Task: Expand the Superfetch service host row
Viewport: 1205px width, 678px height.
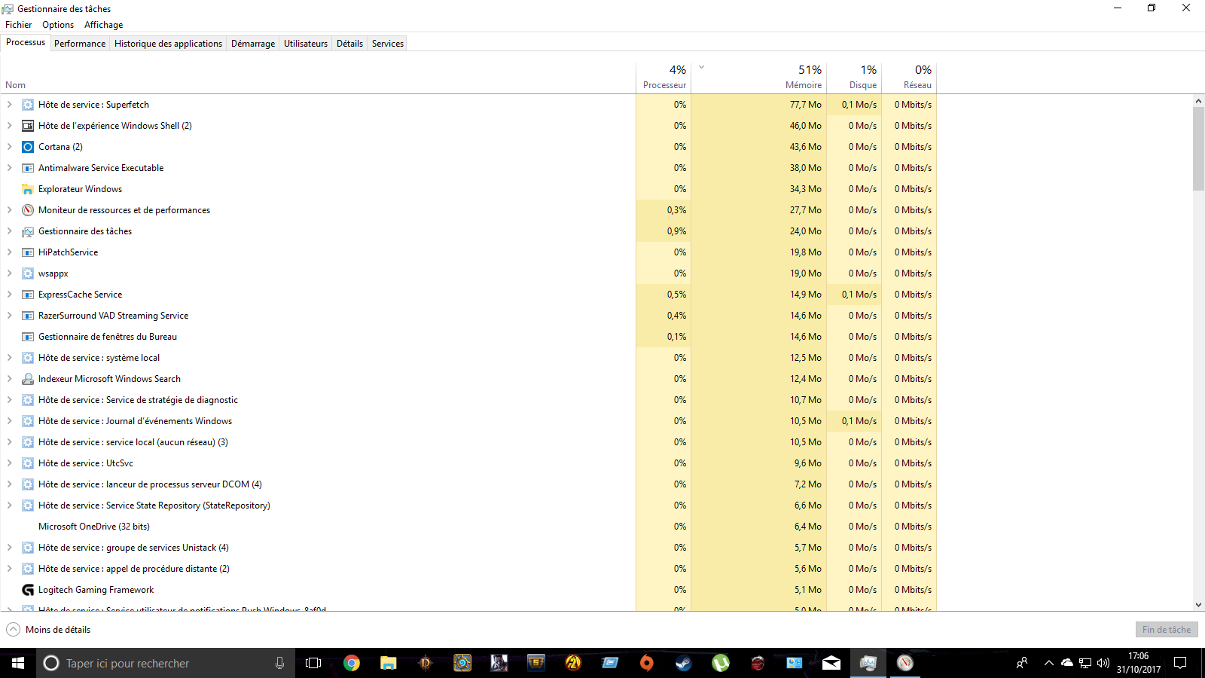Action: coord(10,105)
